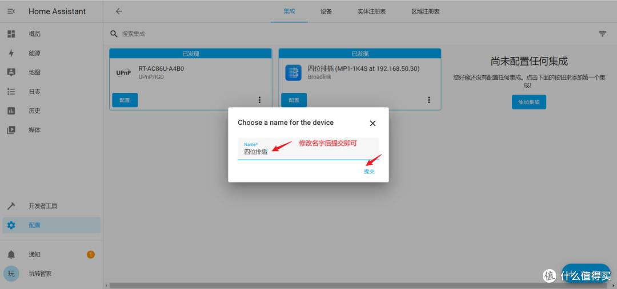Open the 日志 logbook list icon

tap(11, 92)
